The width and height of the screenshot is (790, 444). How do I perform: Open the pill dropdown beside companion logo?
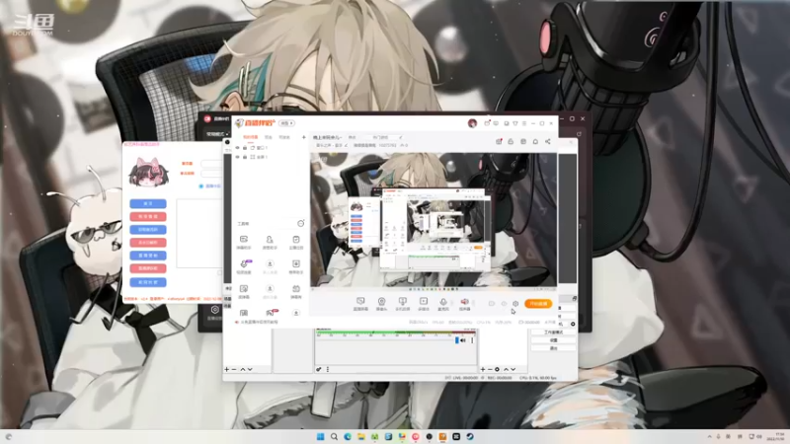pos(286,122)
